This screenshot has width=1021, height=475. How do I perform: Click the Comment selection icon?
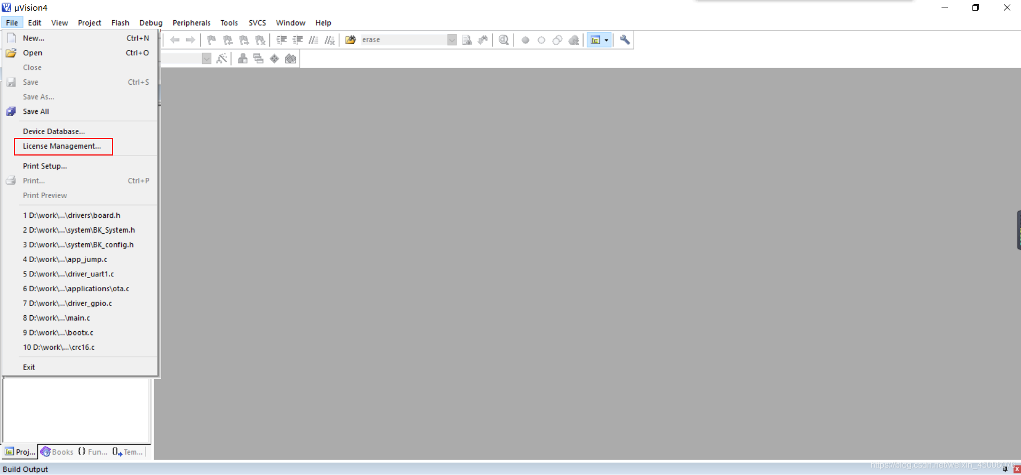(x=314, y=40)
